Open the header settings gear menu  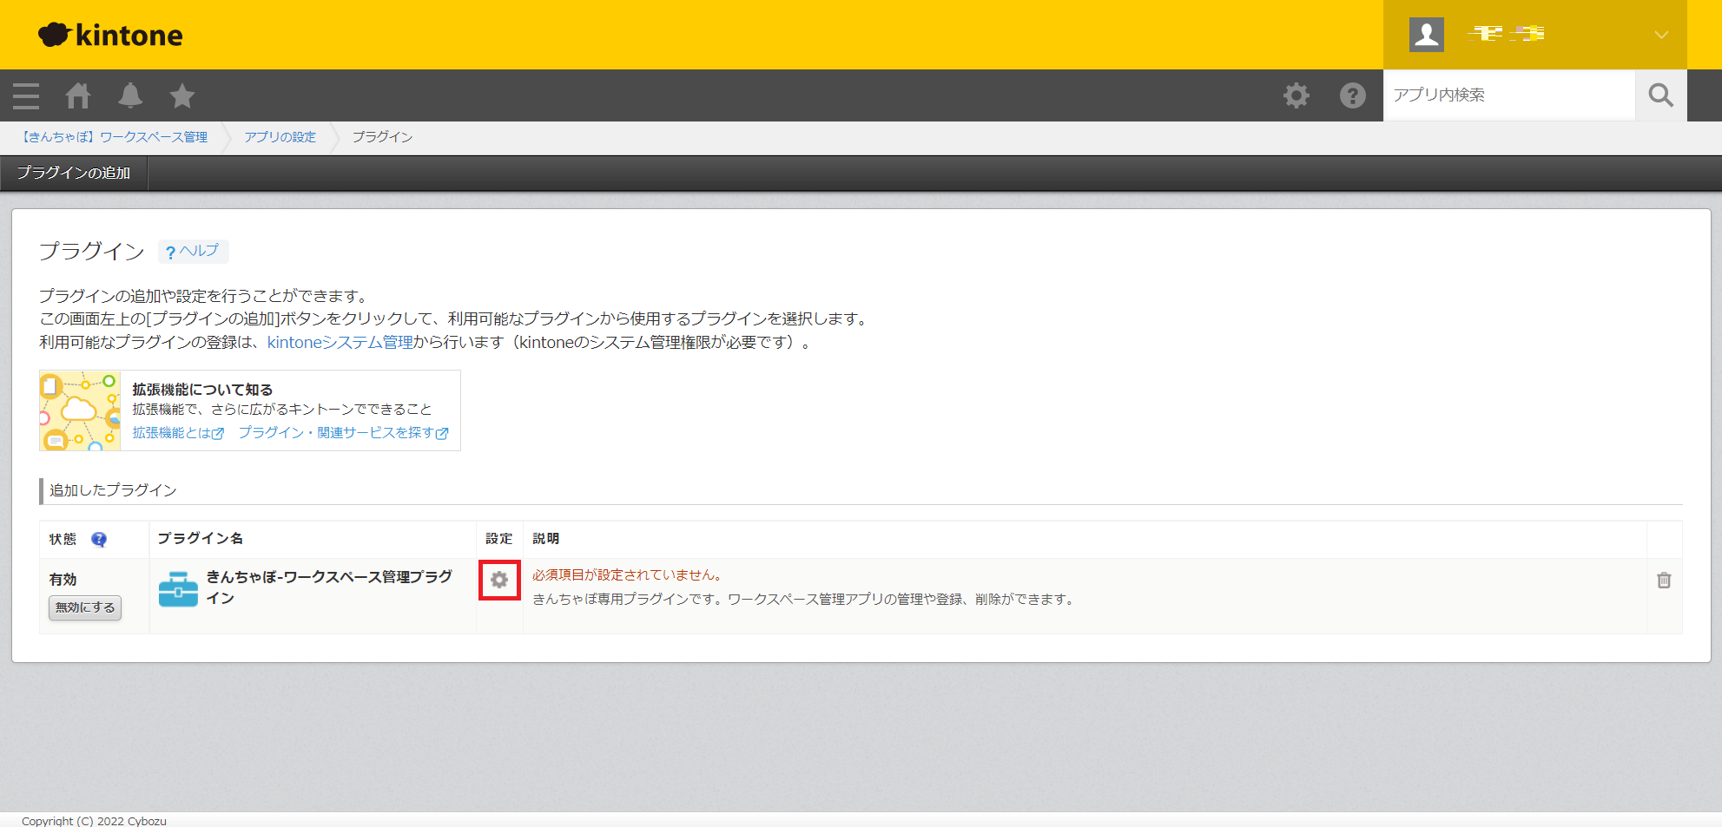(1296, 95)
